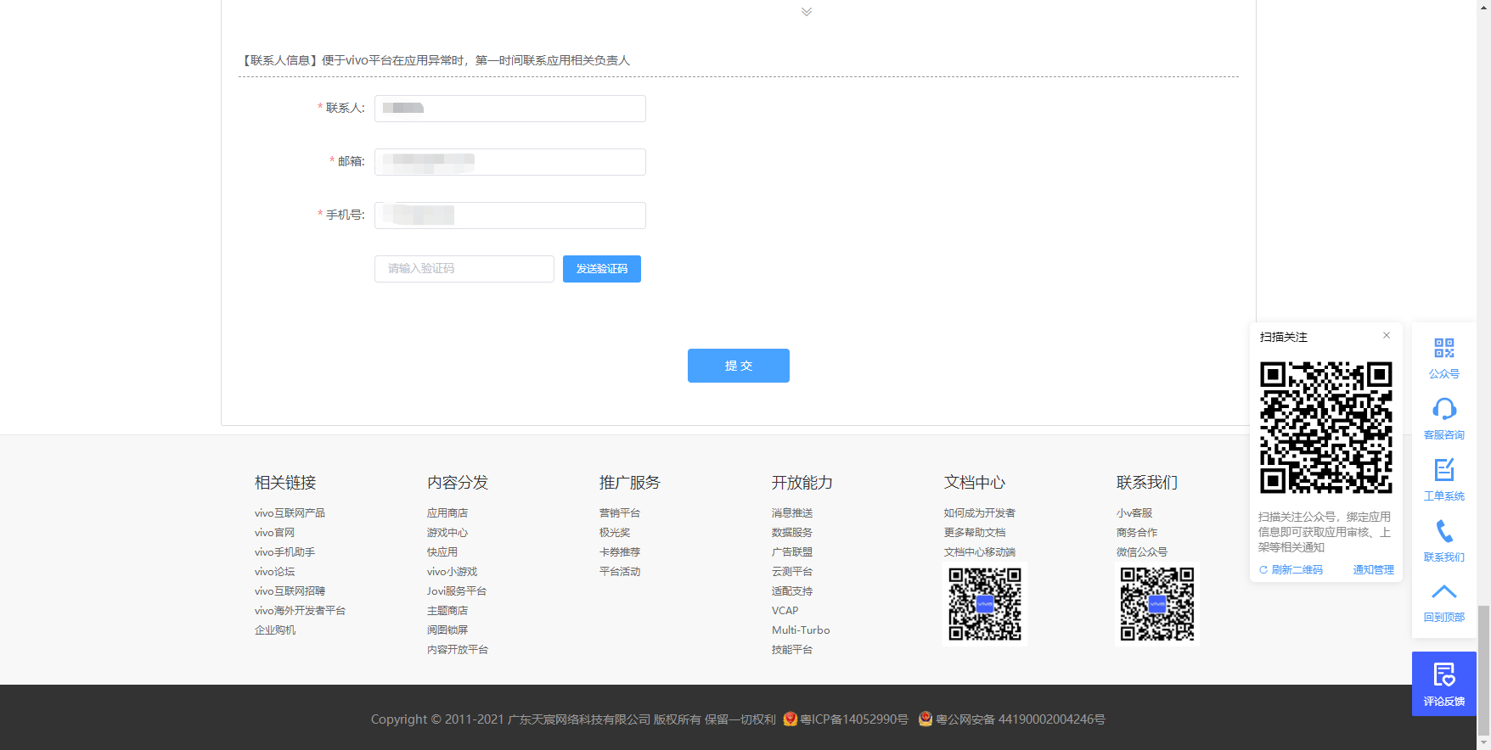Open Jovi服务平台 link

[457, 591]
